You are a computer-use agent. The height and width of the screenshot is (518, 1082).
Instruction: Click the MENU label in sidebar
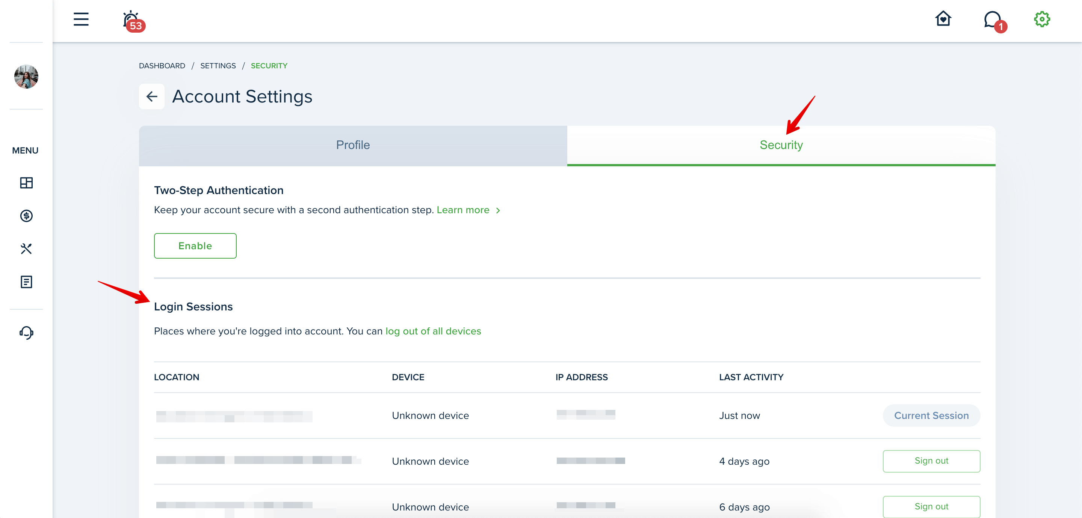(x=25, y=150)
